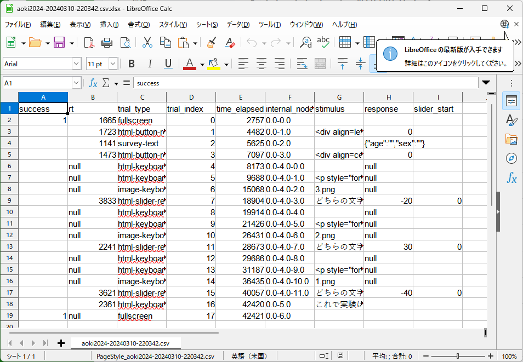Click the Undo arrow
Screen dimensions: 523x362
click(252, 43)
